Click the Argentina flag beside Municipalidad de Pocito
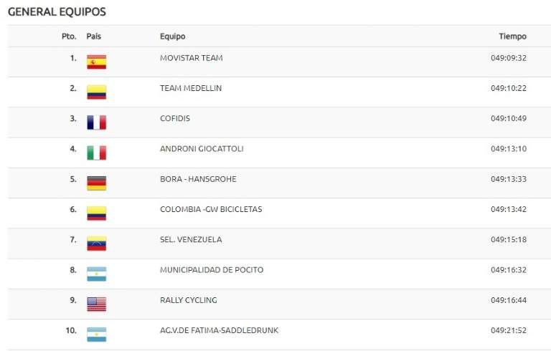Screen dimensions: 551x351 coord(96,274)
